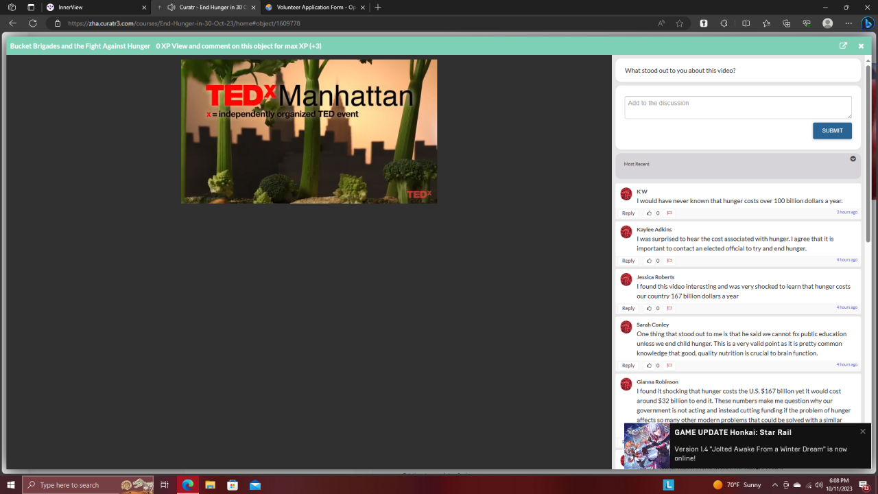Open the Honkai: Star Rail game update notification
This screenshot has height=494, width=878.
(x=748, y=446)
